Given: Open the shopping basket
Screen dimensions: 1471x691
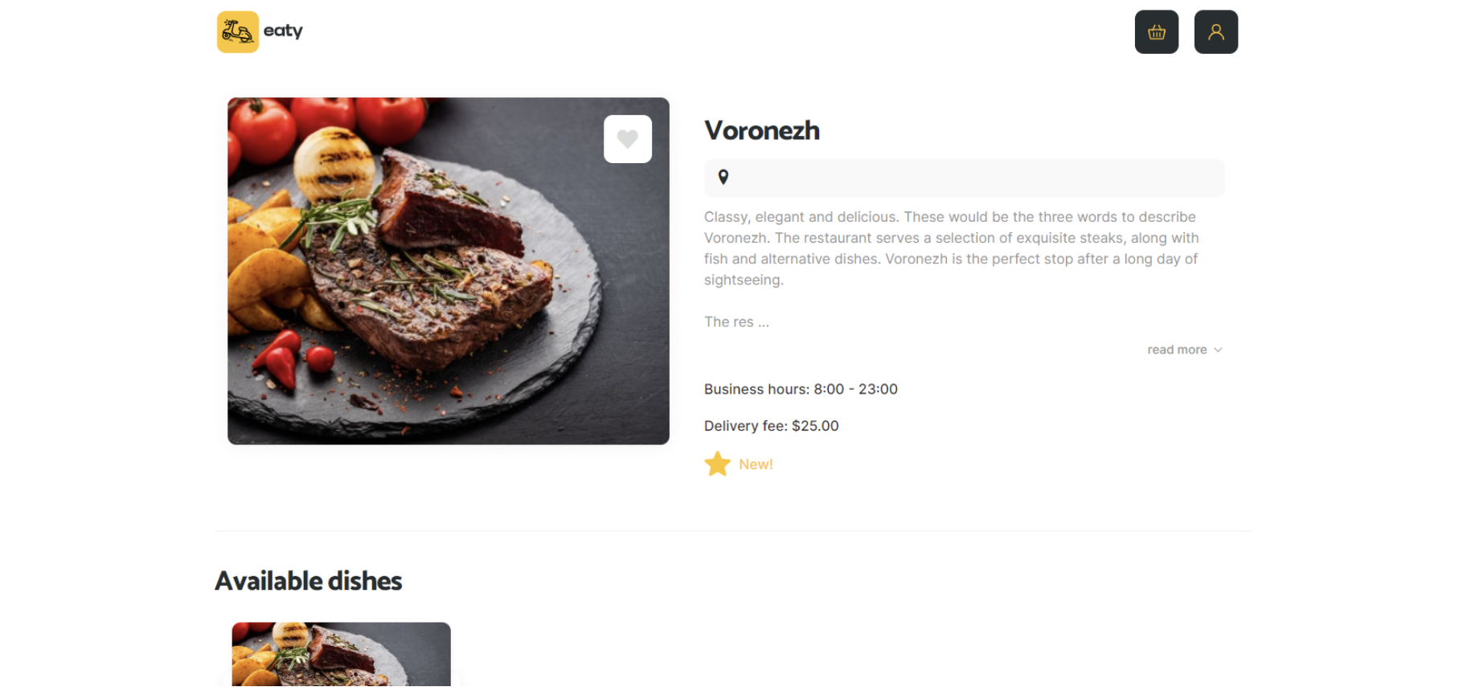Looking at the screenshot, I should tap(1156, 32).
